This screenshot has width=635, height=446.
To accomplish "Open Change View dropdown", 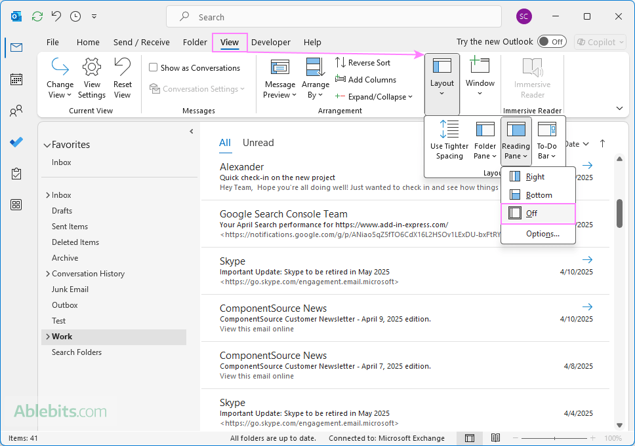I will [60, 79].
